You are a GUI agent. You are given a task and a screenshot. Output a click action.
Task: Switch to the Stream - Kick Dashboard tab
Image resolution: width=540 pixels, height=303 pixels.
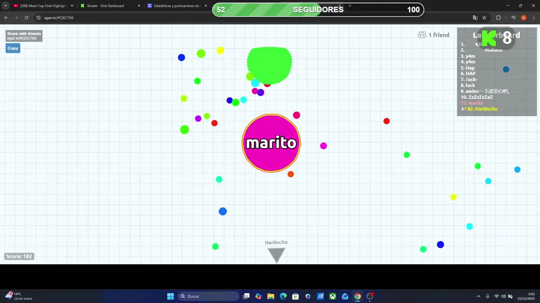click(111, 6)
